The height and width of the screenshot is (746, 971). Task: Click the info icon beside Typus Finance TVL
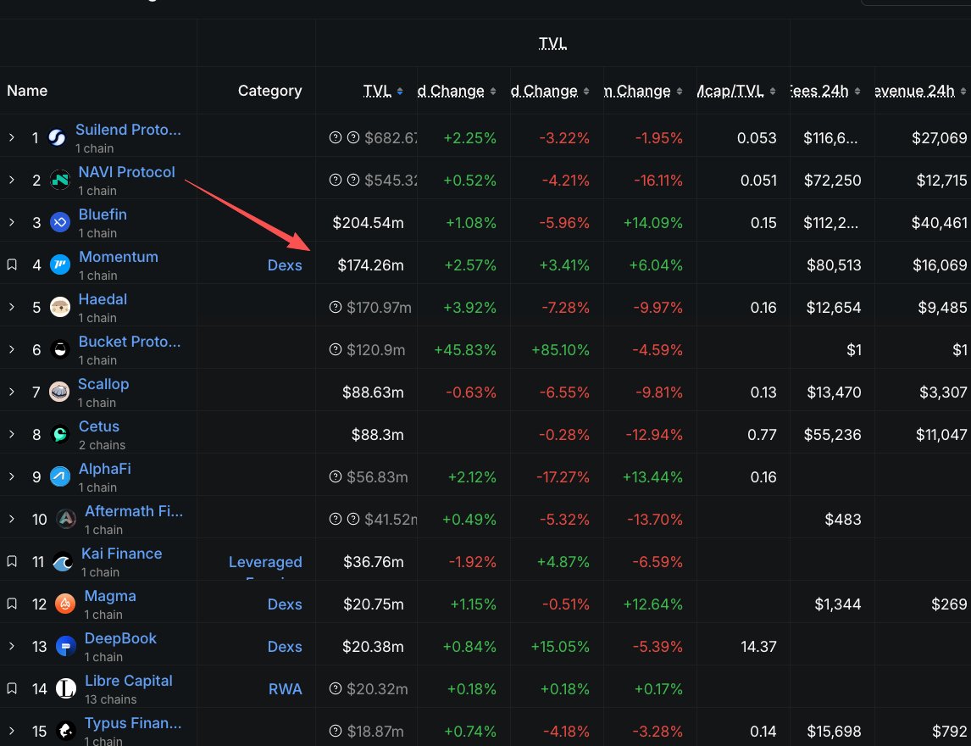336,731
